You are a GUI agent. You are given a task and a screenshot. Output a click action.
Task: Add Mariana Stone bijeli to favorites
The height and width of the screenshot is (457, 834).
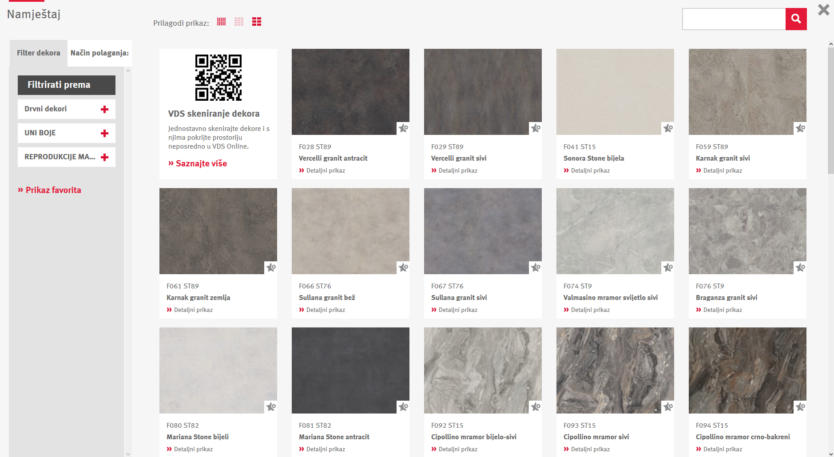[270, 407]
